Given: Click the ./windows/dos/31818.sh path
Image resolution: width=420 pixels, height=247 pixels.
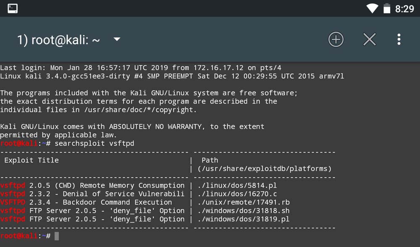Looking at the screenshot, I should pyautogui.click(x=243, y=210).
